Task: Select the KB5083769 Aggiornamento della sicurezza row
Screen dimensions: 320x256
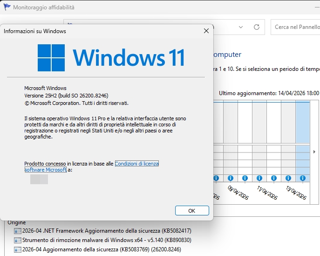Action: tap(97, 249)
